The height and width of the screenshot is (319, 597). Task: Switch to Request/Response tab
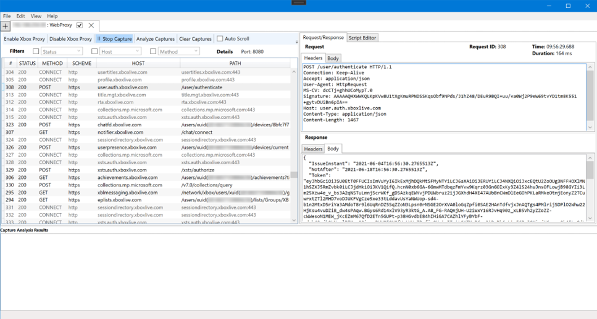tap(323, 37)
